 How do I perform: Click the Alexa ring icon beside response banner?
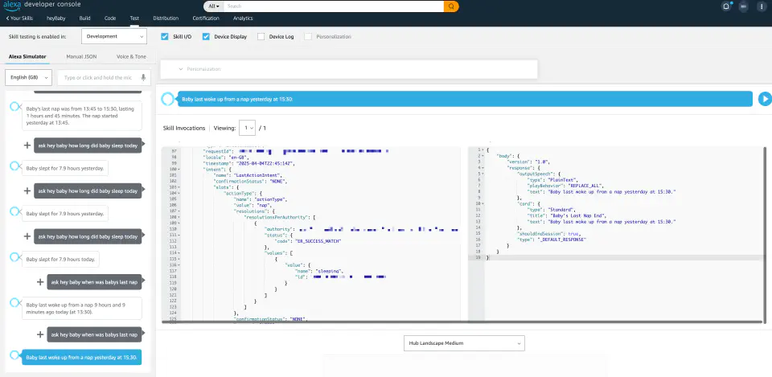coord(167,99)
